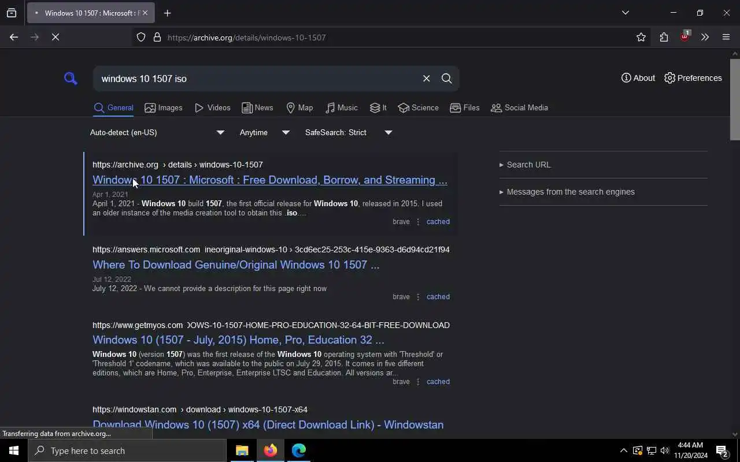Screen dimensions: 740x462
Task: Open Windows 10 (1507 - July, 2015) result
Action: tap(238, 340)
